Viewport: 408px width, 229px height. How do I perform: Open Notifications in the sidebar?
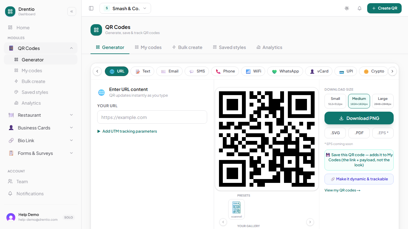click(40, 194)
